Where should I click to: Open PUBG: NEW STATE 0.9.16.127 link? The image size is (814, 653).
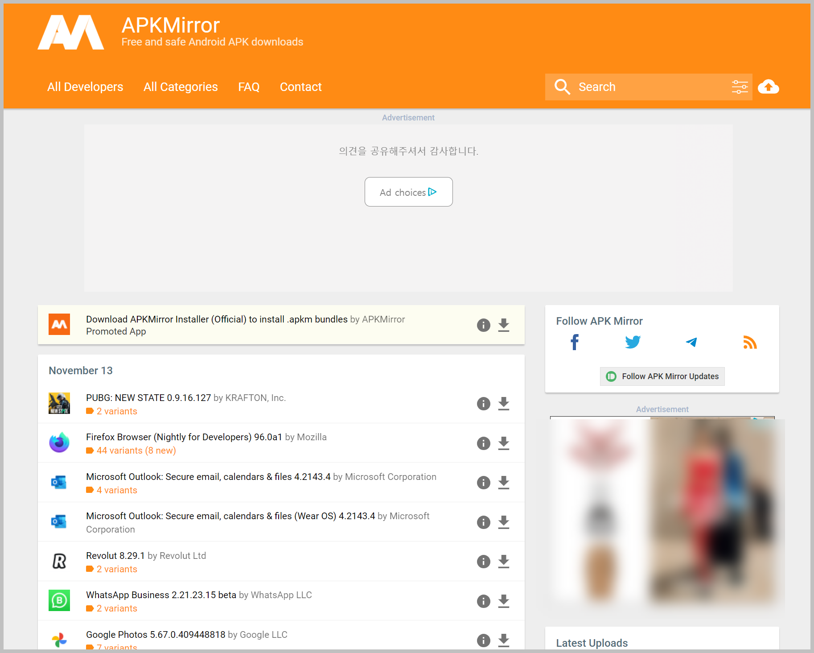tap(148, 398)
